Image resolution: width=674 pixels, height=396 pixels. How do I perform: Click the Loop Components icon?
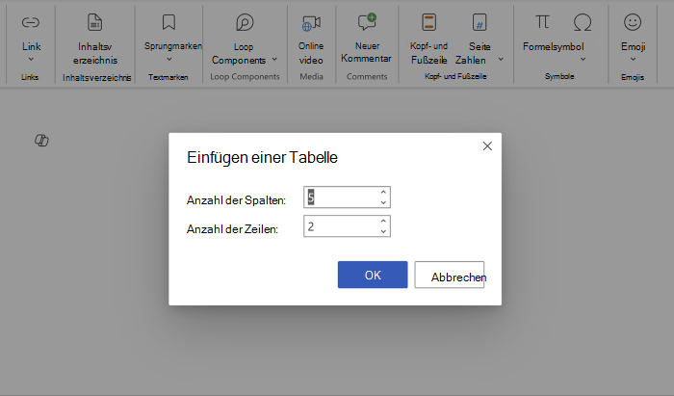(x=245, y=22)
